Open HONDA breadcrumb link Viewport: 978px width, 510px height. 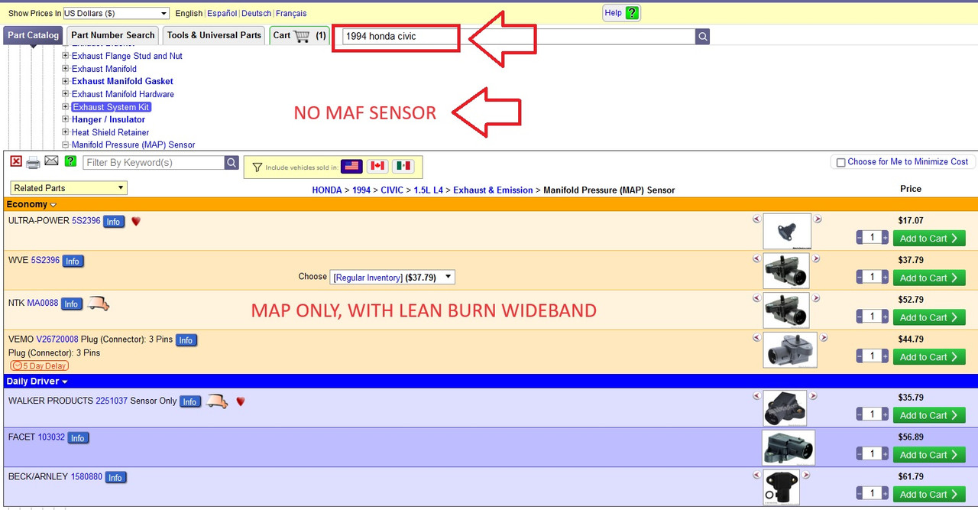click(x=326, y=190)
